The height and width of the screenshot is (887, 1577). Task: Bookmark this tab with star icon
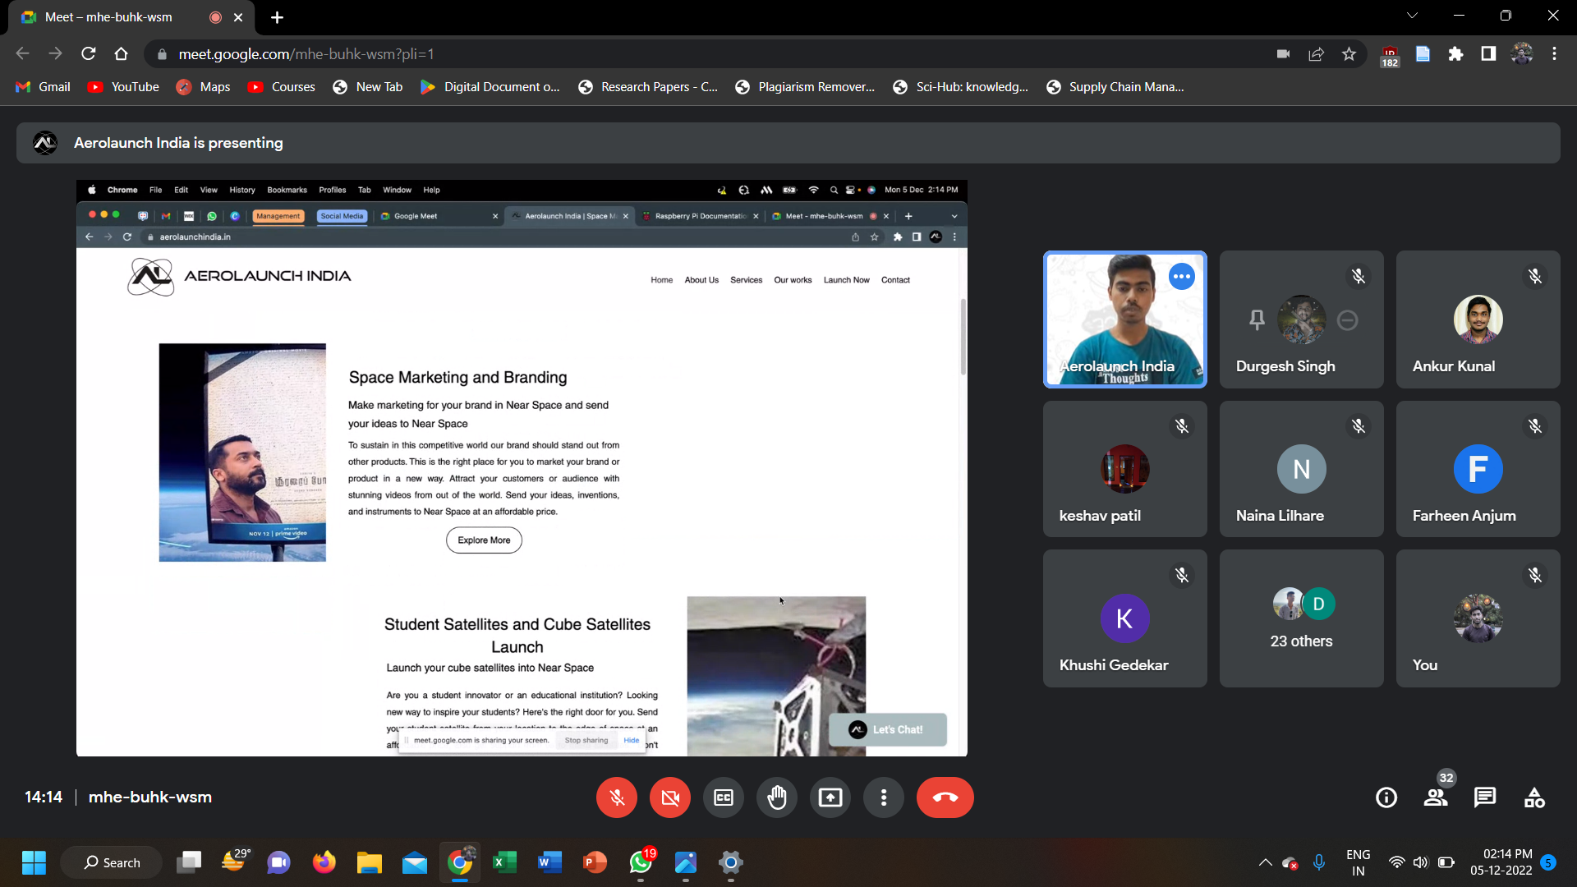[x=1349, y=54]
